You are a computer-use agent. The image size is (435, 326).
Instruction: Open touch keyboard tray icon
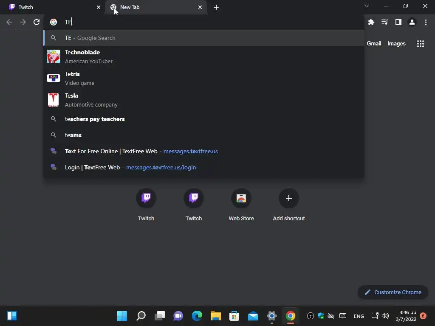pyautogui.click(x=343, y=316)
